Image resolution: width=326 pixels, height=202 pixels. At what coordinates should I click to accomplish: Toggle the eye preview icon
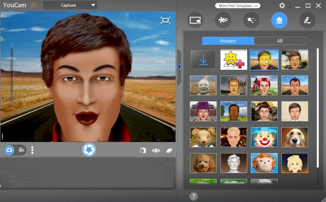click(x=156, y=150)
